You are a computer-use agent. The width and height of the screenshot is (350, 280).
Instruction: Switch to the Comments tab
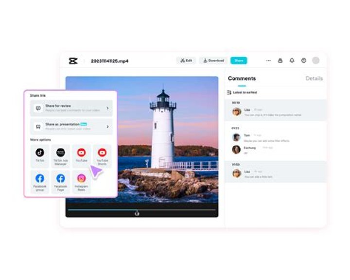point(242,78)
